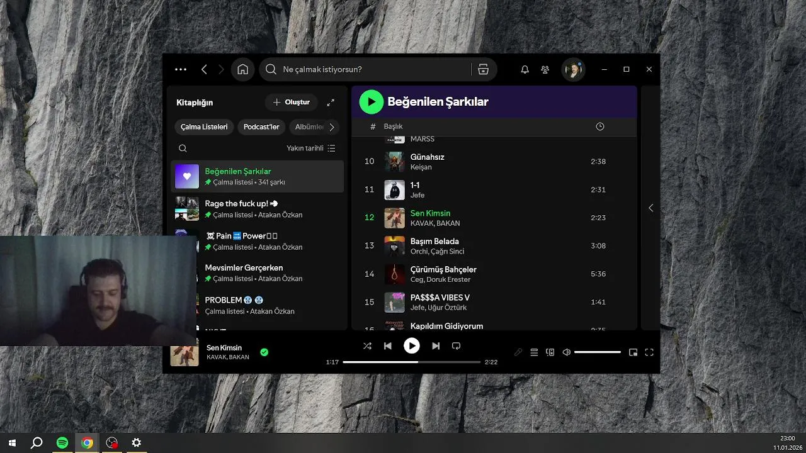The width and height of the screenshot is (806, 453).
Task: Open the three-dot Spotify menu
Action: click(x=181, y=69)
